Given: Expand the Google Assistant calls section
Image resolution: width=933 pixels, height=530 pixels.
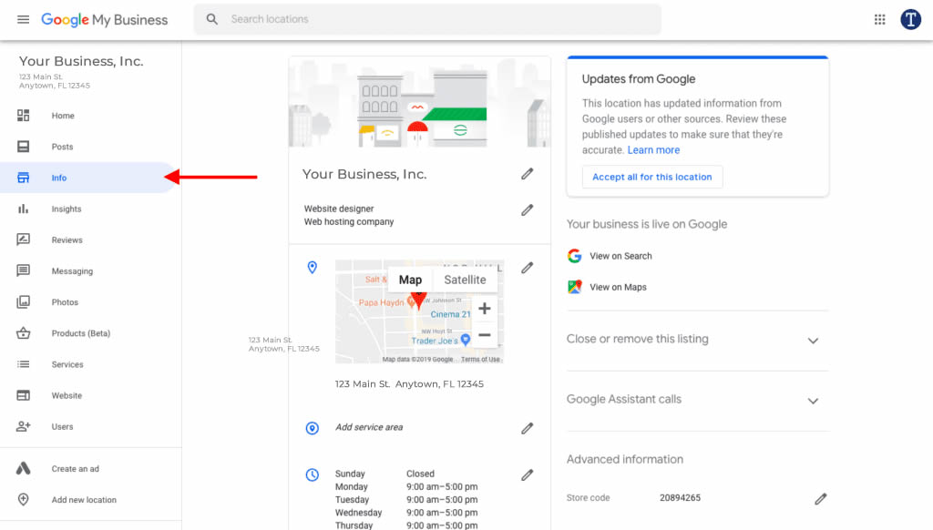Looking at the screenshot, I should pos(813,401).
